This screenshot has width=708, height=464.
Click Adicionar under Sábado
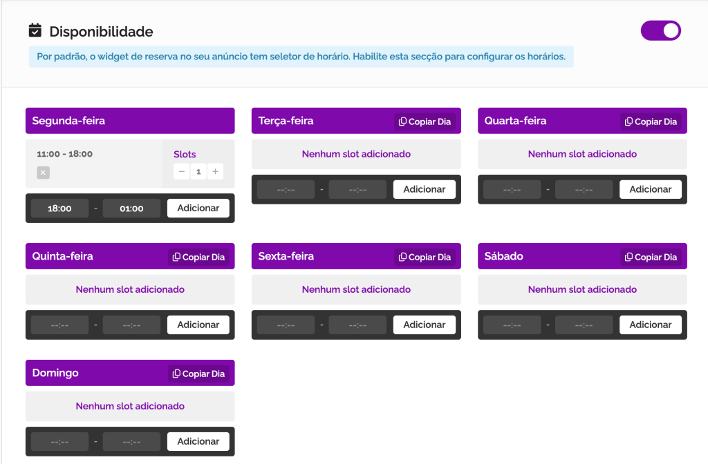point(650,325)
